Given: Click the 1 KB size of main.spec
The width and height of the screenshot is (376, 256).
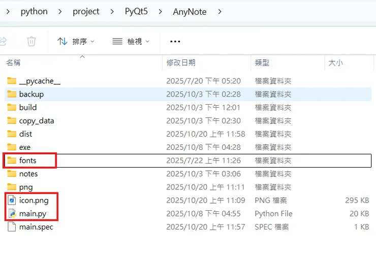Looking at the screenshot, I should pos(361,227).
